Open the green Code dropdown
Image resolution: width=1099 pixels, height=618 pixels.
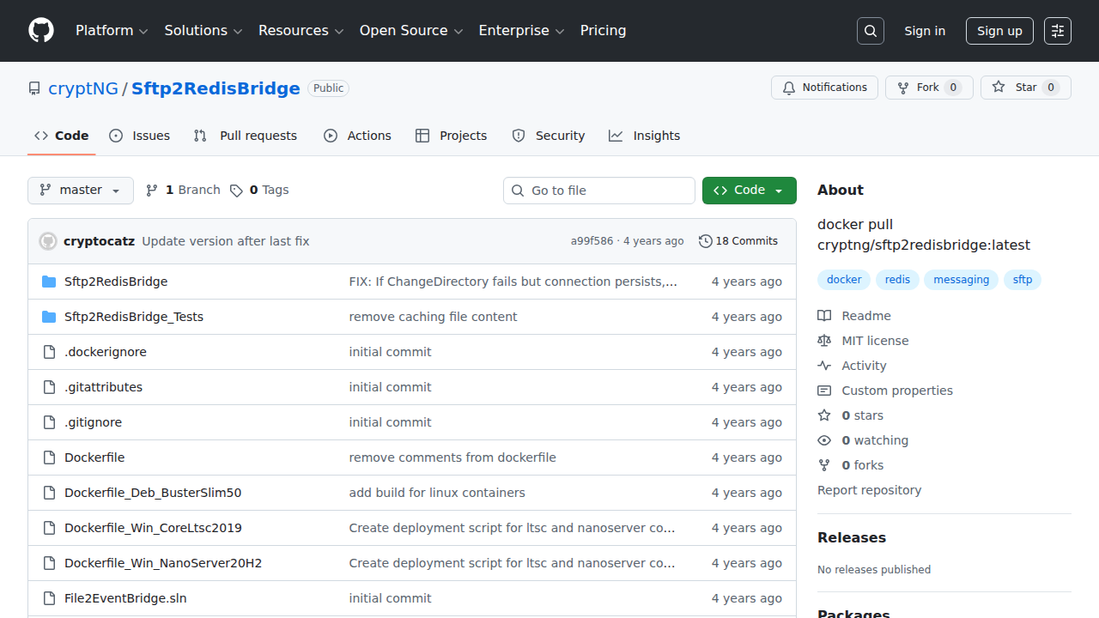point(749,190)
